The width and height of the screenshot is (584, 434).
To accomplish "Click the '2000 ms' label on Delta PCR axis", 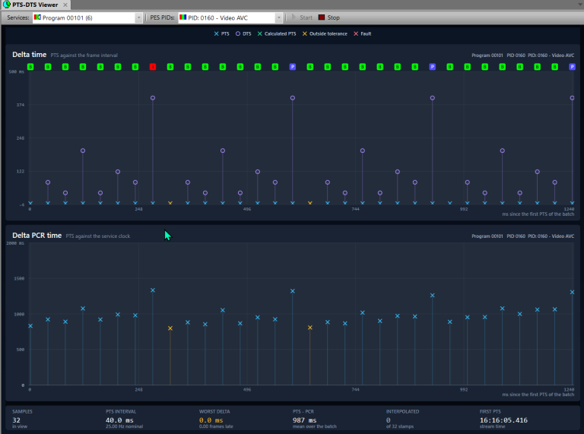I will tap(15, 243).
